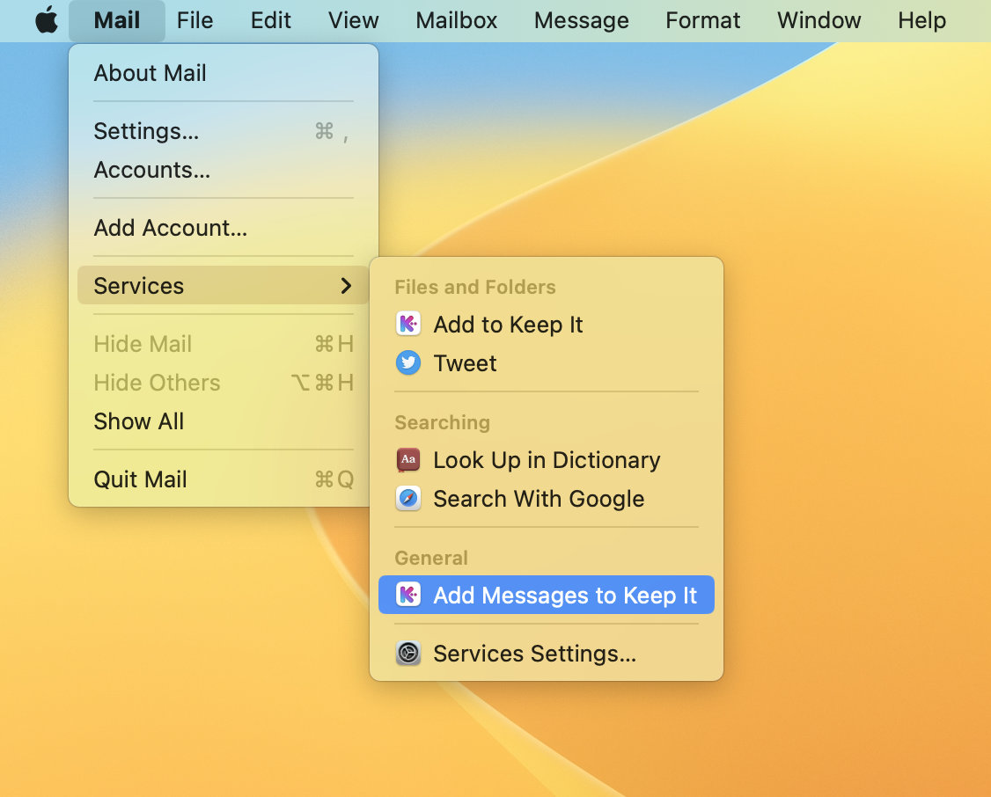Open the Message menu
This screenshot has height=797, width=991.
(x=582, y=20)
